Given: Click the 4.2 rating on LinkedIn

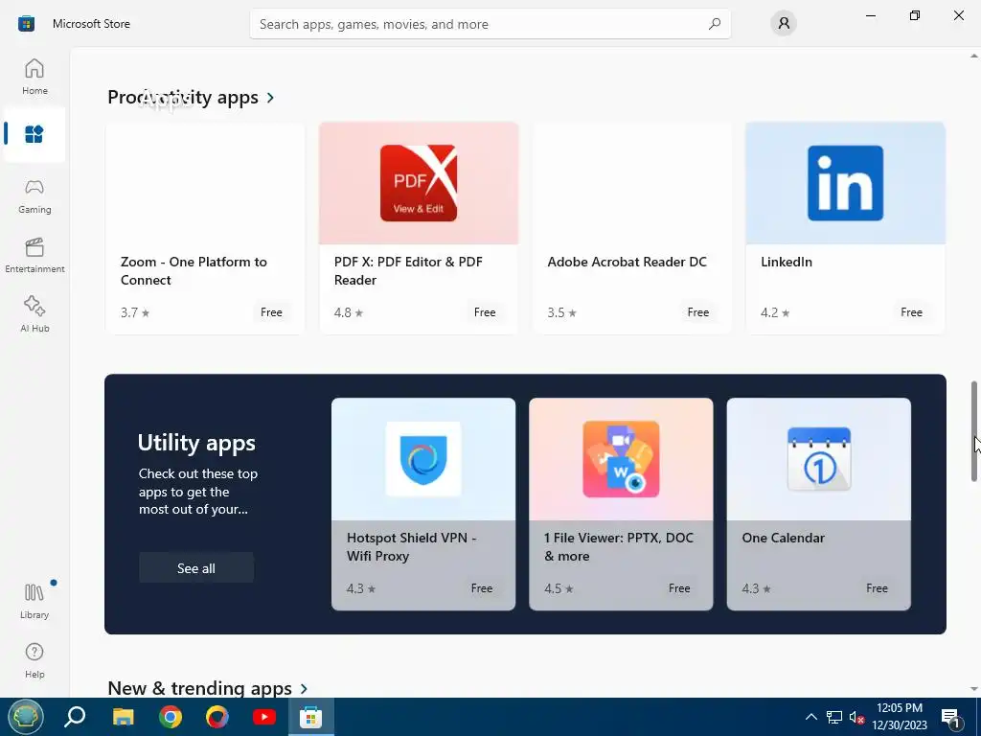Looking at the screenshot, I should tap(775, 312).
